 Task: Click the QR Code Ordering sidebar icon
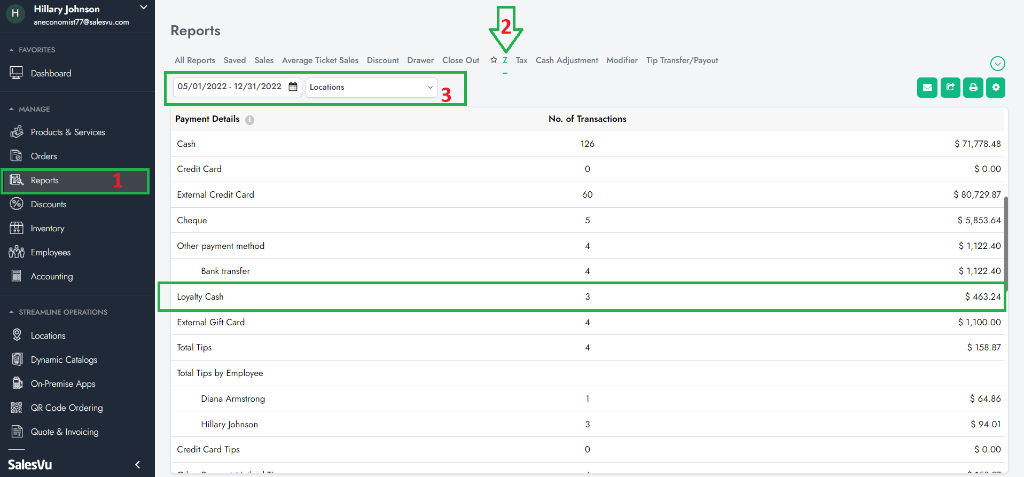click(17, 408)
